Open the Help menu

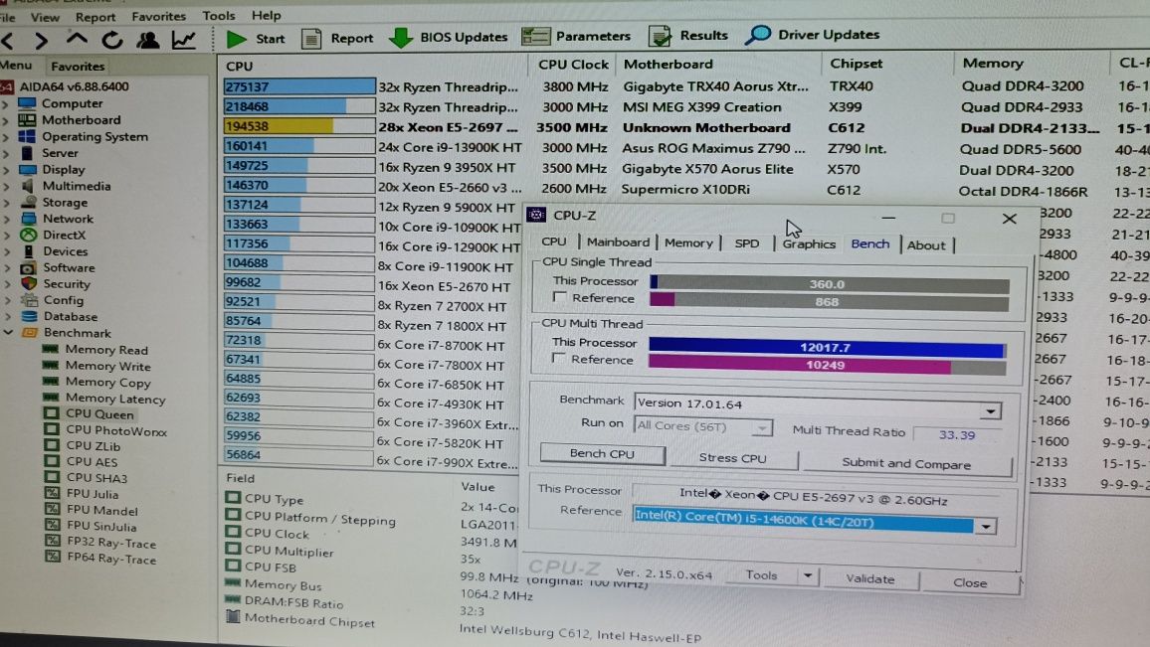pos(267,15)
